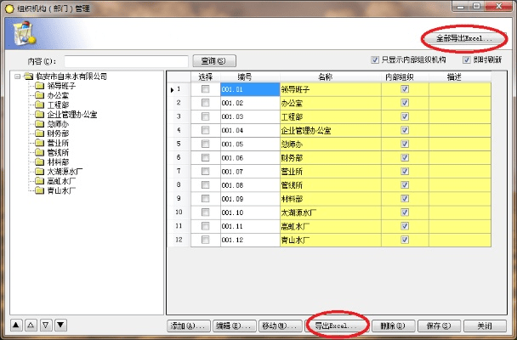Click the 办公室 name cell in table

tap(331, 103)
